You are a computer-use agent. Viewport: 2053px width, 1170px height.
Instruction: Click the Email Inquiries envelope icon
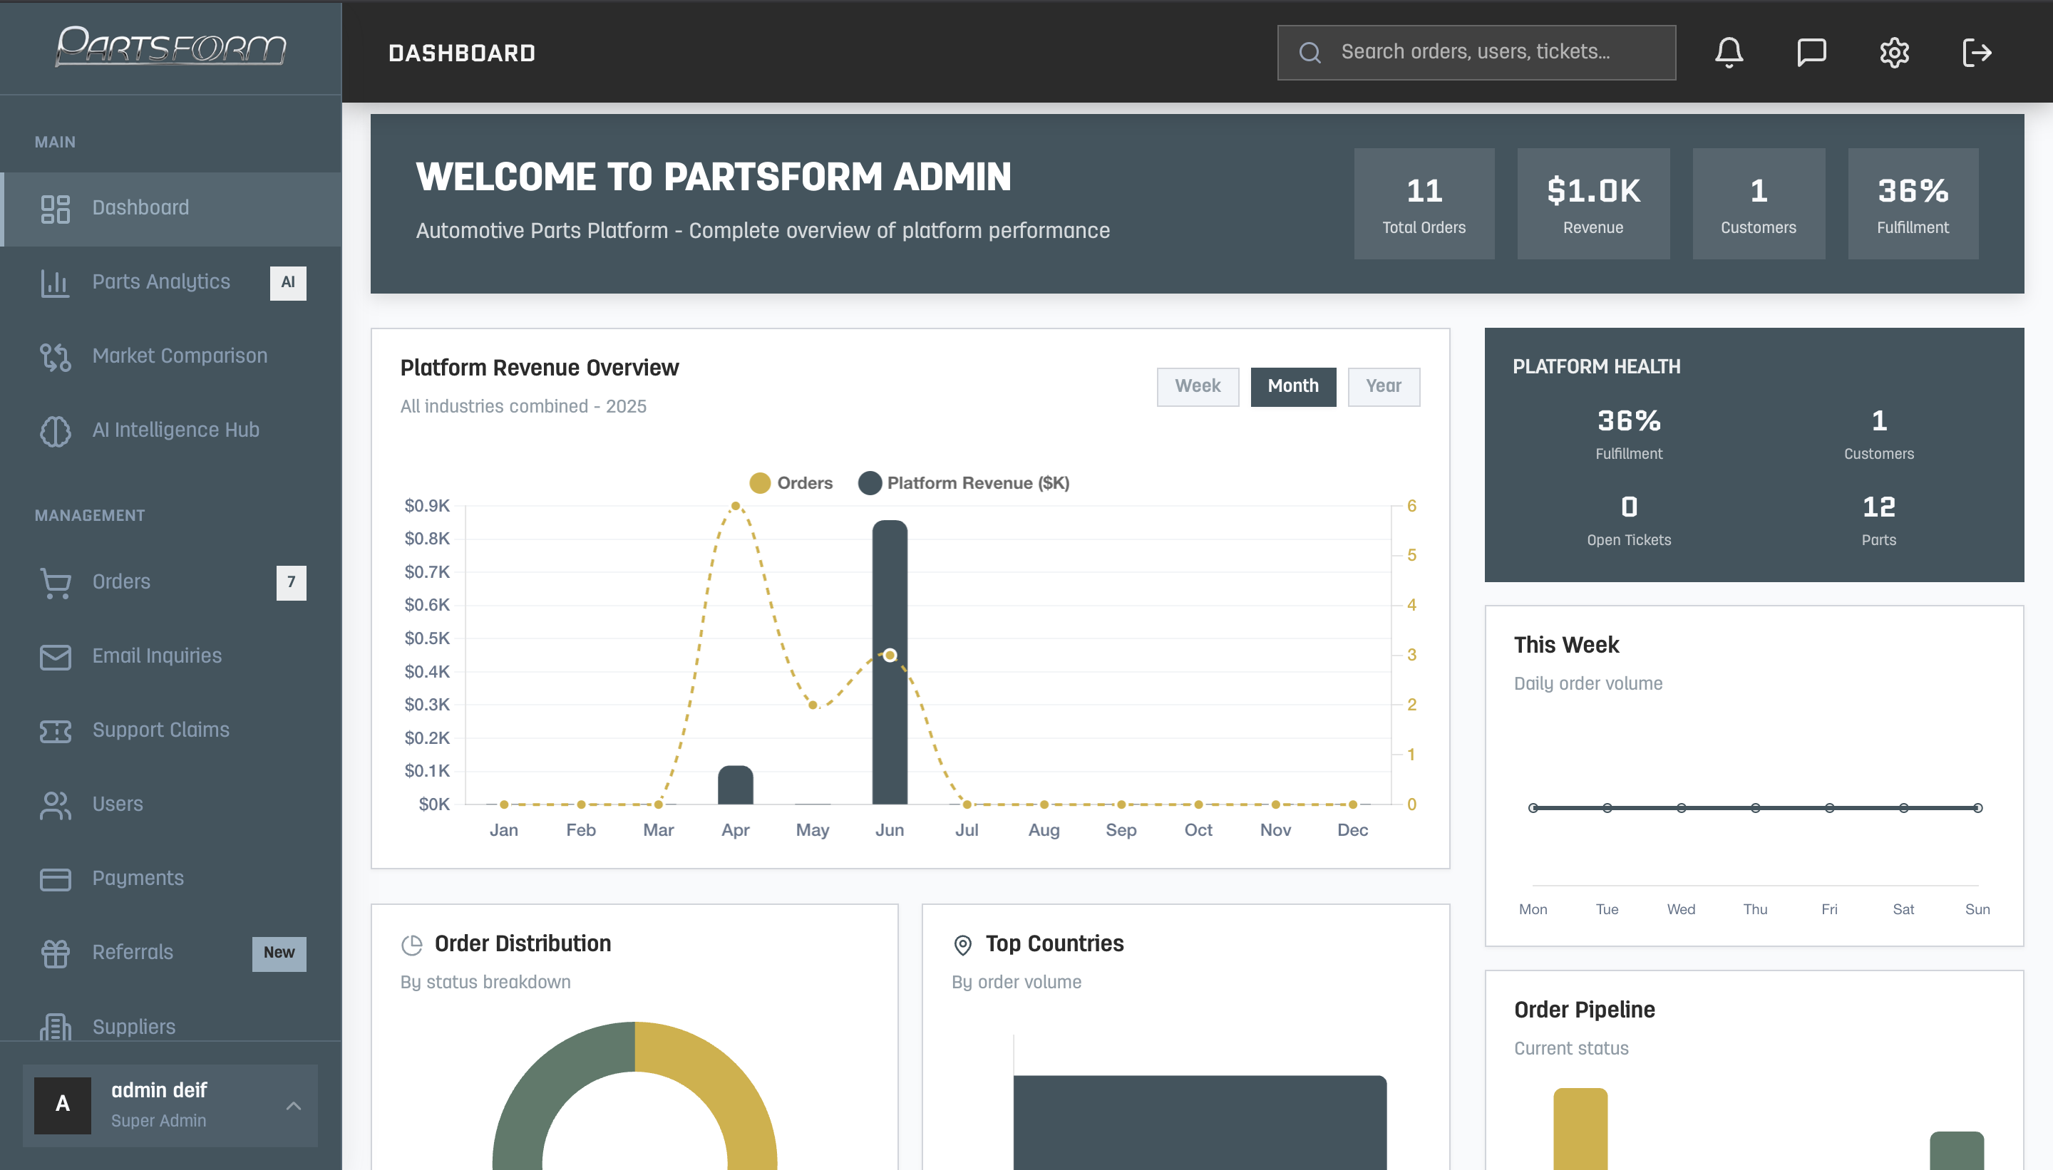tap(56, 656)
